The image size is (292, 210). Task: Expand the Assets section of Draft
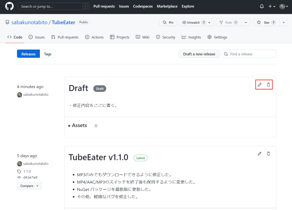[78, 125]
